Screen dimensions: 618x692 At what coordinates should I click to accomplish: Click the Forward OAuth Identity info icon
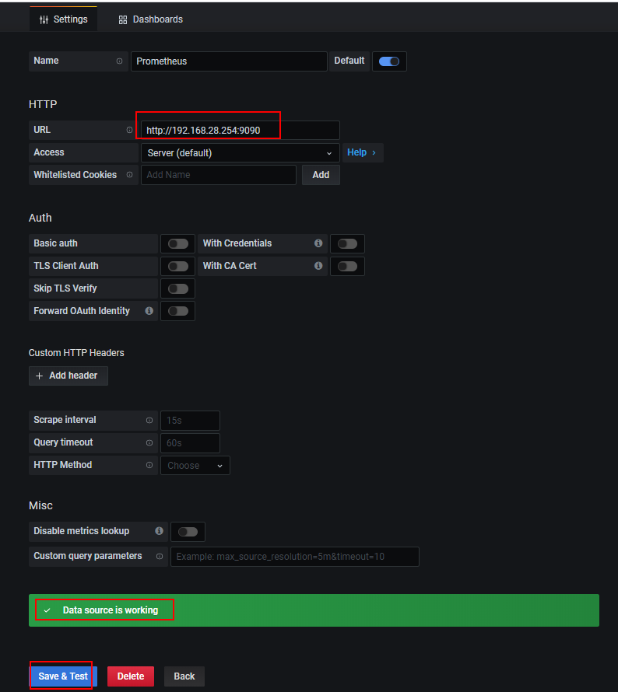point(149,311)
